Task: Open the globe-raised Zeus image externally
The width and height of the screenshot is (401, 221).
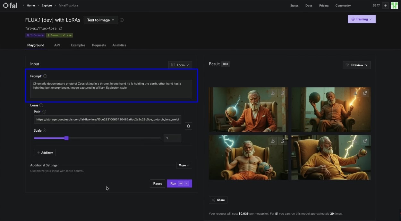Action: click(x=365, y=93)
